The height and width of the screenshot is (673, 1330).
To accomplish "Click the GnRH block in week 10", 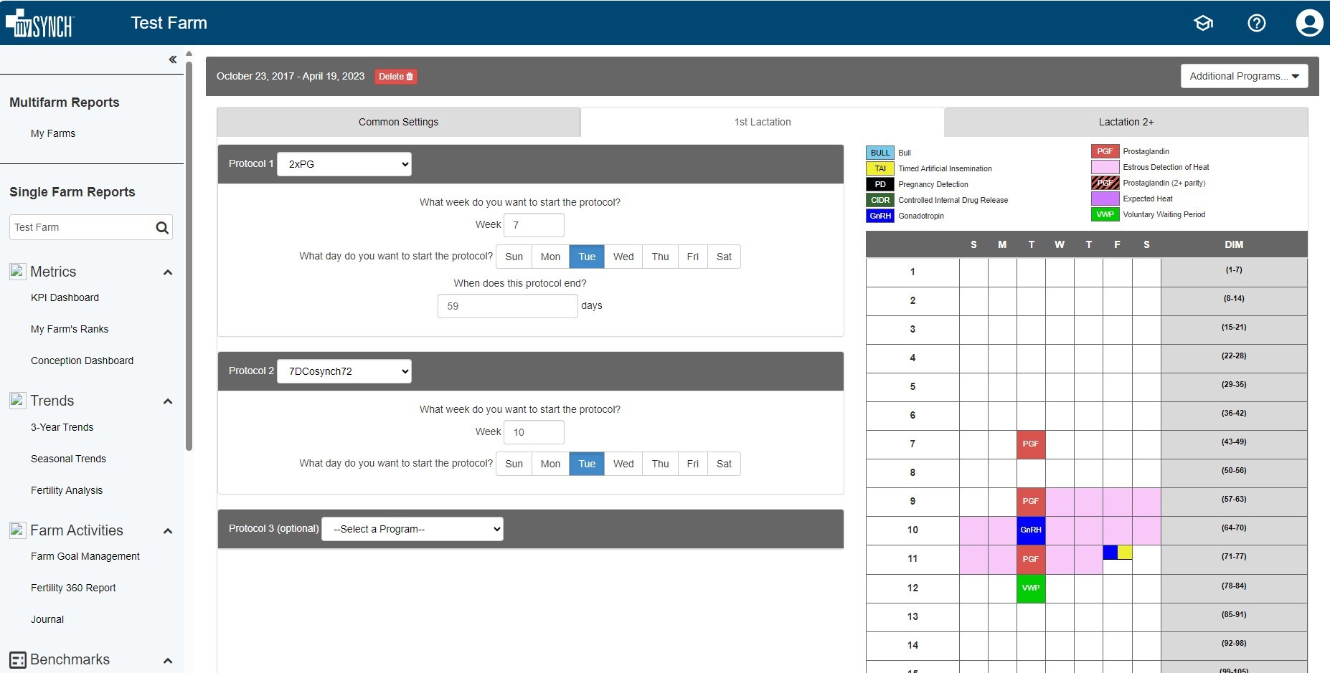I will click(1031, 530).
